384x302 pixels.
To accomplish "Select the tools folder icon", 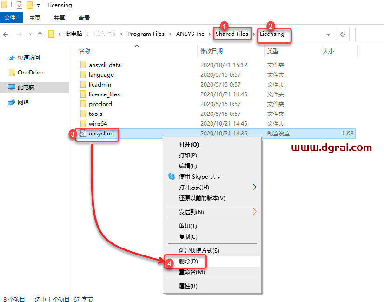I will click(83, 114).
